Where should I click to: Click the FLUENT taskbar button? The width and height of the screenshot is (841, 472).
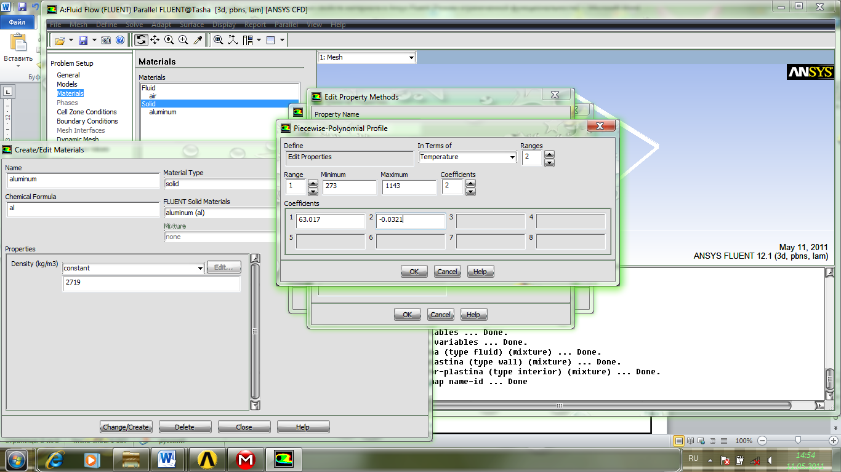[x=283, y=460]
